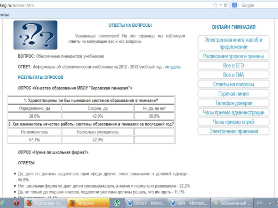Go to 'Все о ЕГЭ' section

(234, 66)
